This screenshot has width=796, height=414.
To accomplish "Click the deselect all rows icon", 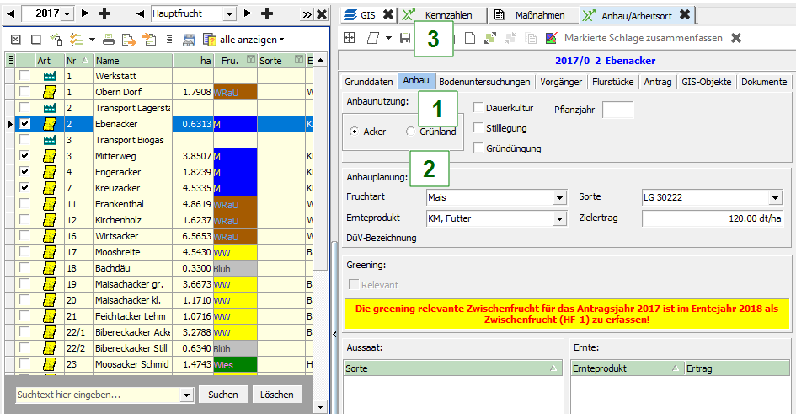I will tap(35, 40).
